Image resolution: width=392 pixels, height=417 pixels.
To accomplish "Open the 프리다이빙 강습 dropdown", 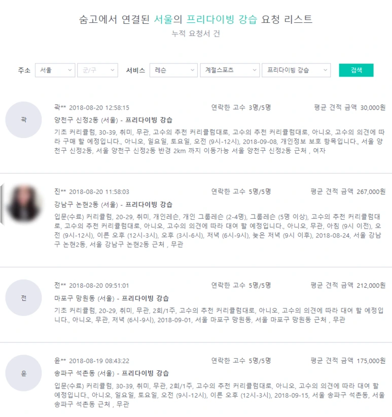I will coord(296,70).
